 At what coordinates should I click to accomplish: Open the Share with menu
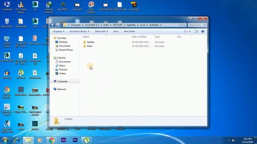(x=101, y=31)
